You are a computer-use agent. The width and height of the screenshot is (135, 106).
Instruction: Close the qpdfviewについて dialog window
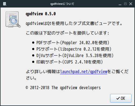tap(131, 4)
